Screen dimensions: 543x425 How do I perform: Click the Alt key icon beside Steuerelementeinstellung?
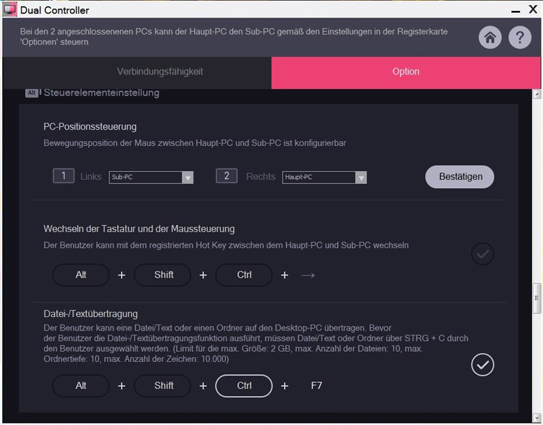32,92
